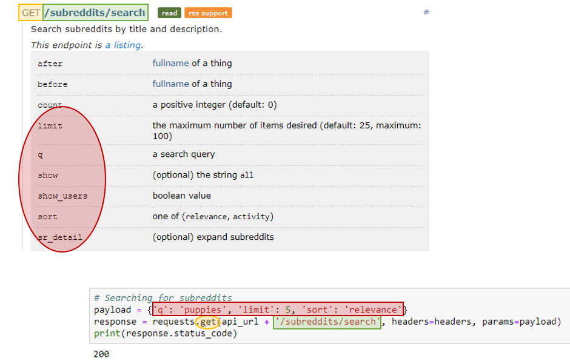Click the 'q' parameter name

(x=40, y=154)
